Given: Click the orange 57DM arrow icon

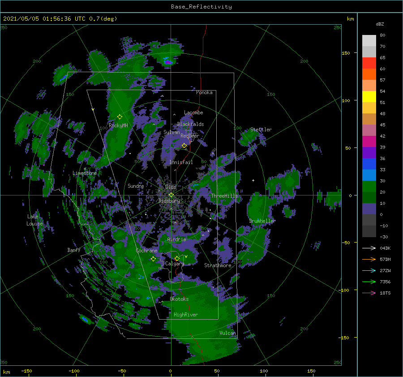Looking at the screenshot, I should [369, 260].
